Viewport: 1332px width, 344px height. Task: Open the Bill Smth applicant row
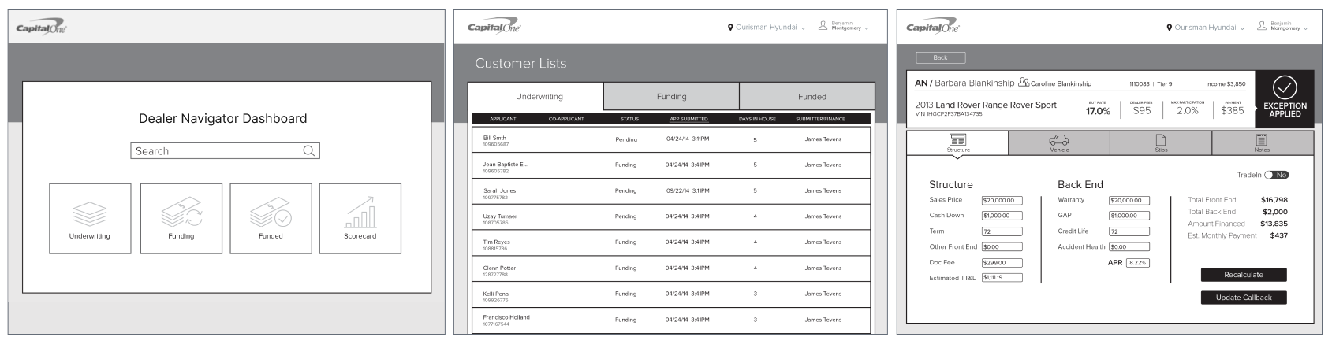coord(671,139)
